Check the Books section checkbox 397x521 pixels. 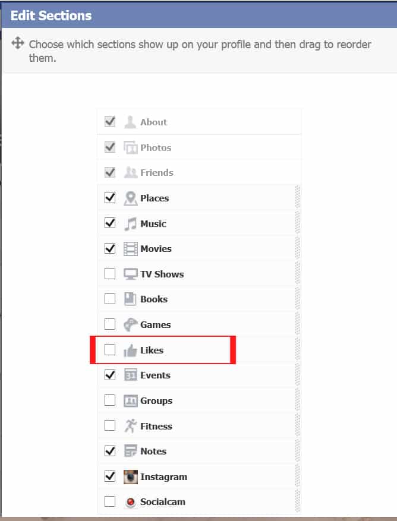pos(110,299)
